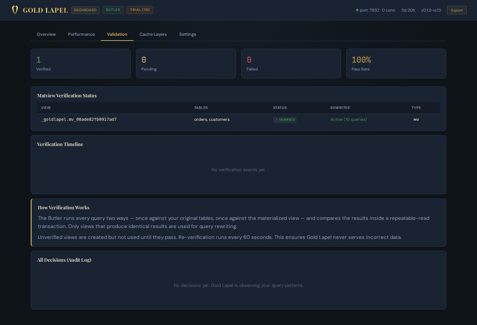Viewport: 477px width, 325px height.
Task: Expand the Verification Timeline panel
Action: [x=60, y=144]
